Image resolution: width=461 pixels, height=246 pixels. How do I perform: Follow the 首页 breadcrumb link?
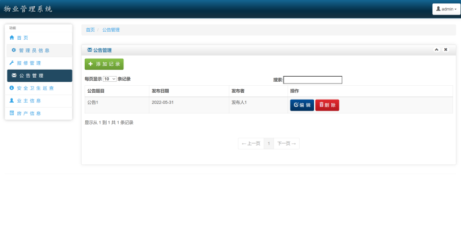(90, 30)
